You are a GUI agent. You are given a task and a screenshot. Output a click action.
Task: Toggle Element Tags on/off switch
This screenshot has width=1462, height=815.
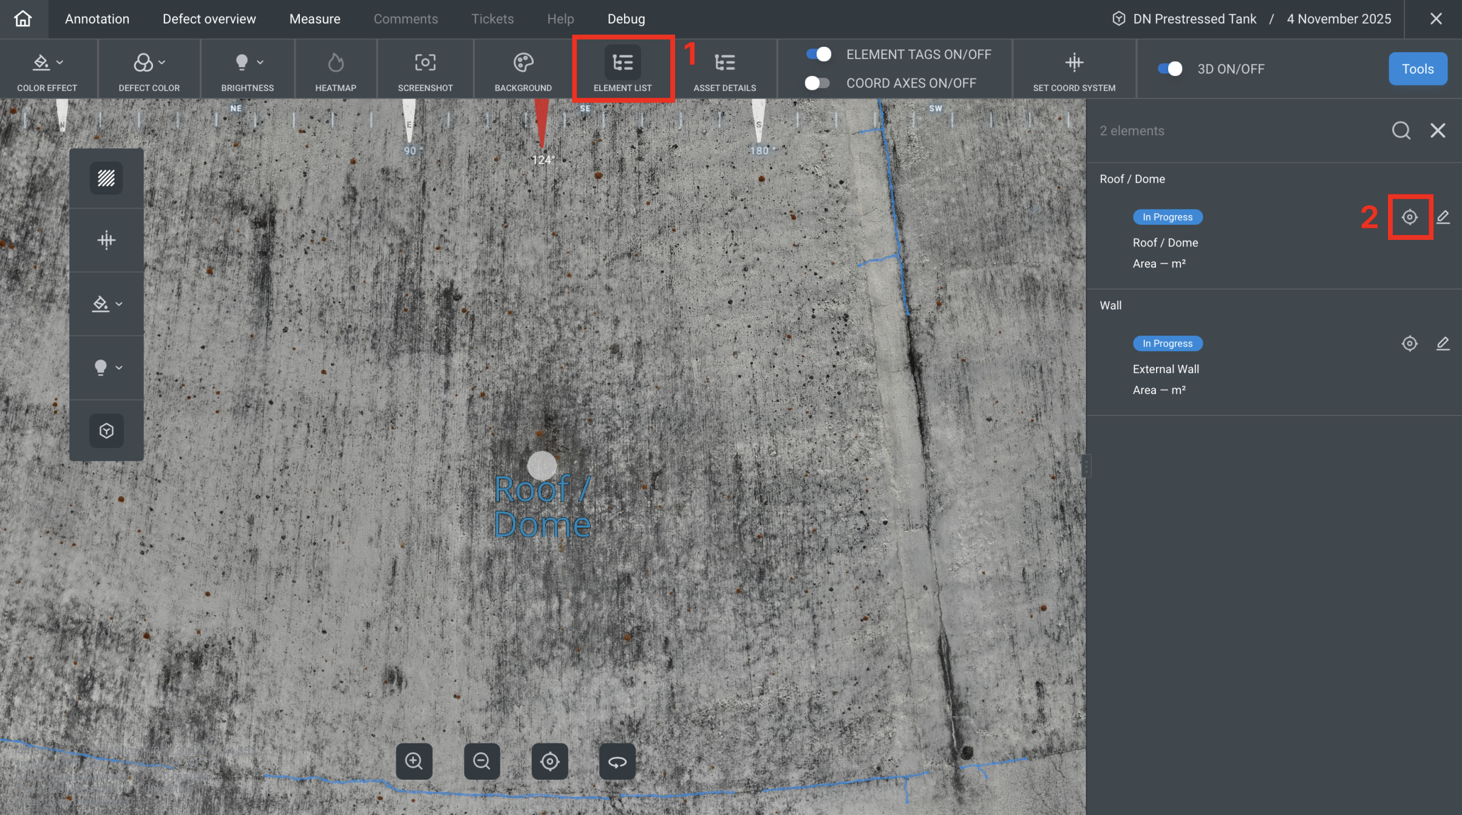818,55
